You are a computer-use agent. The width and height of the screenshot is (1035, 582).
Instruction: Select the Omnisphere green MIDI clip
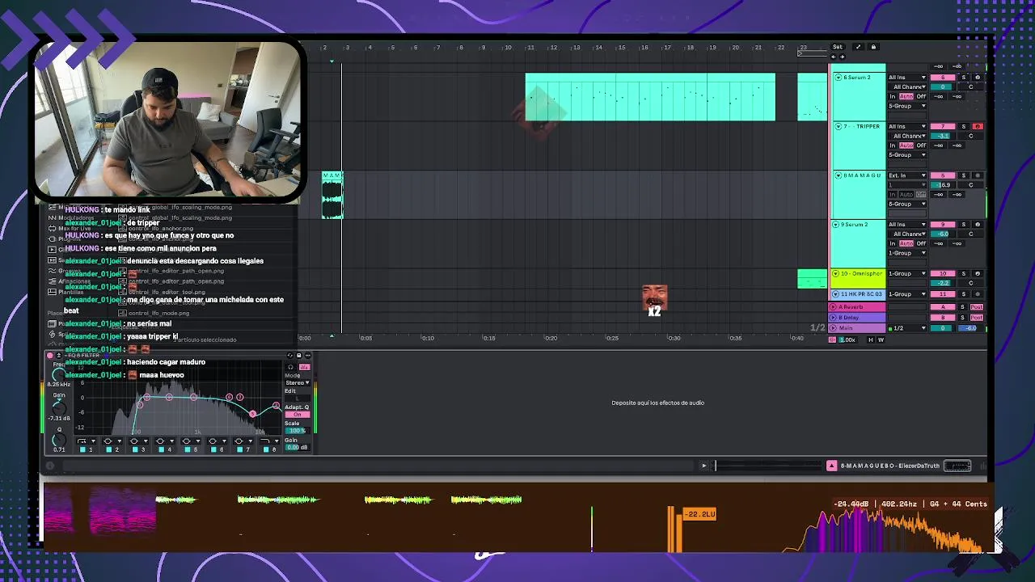pos(812,279)
